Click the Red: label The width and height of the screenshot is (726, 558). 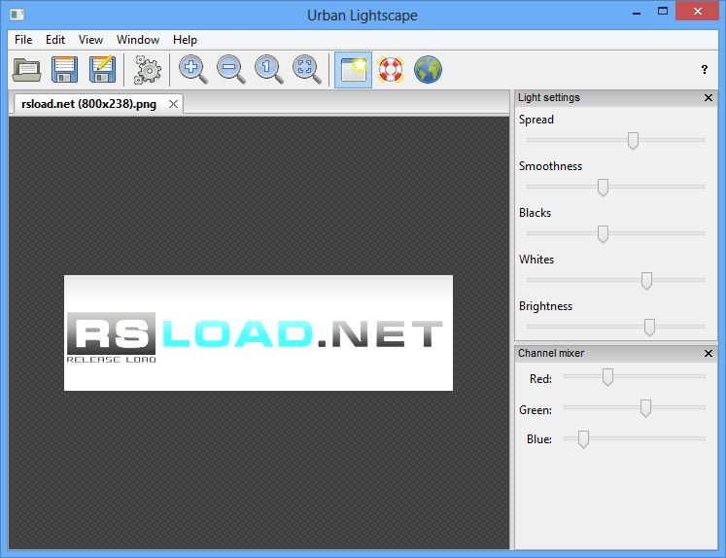pyautogui.click(x=540, y=379)
